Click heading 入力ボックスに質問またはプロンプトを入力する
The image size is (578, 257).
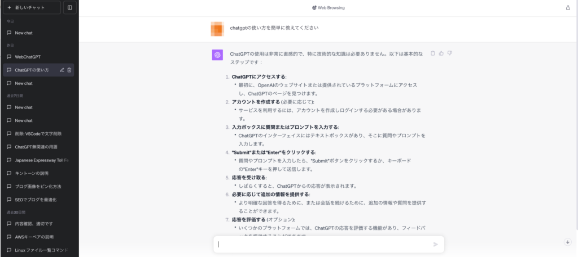click(285, 127)
